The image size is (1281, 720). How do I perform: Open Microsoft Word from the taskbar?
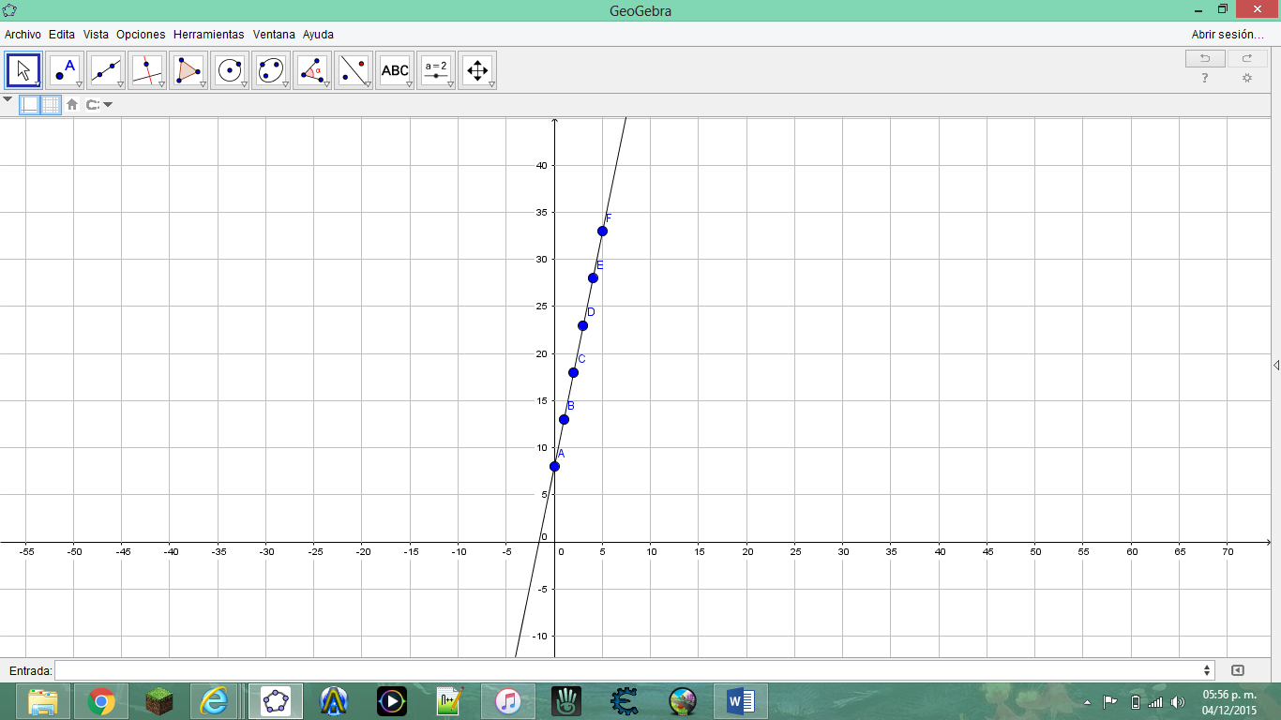(x=741, y=701)
